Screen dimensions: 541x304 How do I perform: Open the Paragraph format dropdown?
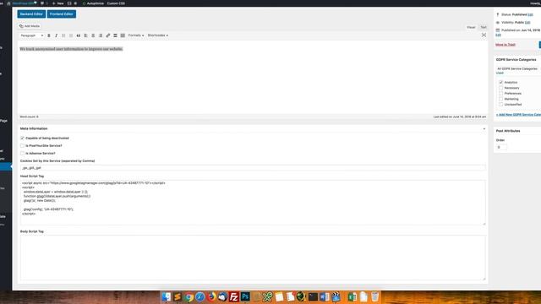tap(32, 35)
